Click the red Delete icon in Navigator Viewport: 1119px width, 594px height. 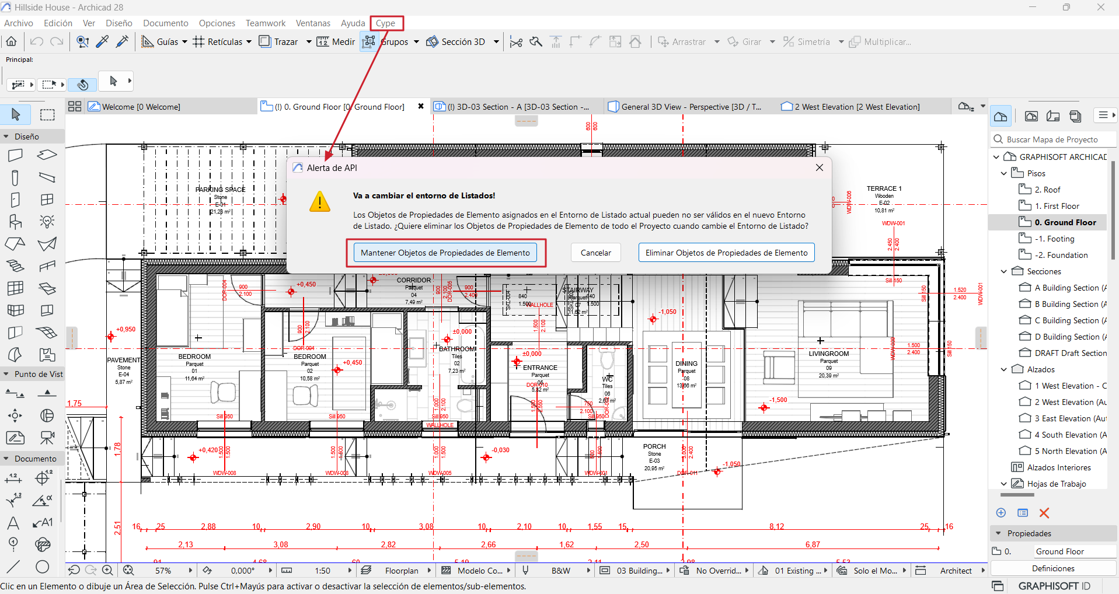(1044, 513)
